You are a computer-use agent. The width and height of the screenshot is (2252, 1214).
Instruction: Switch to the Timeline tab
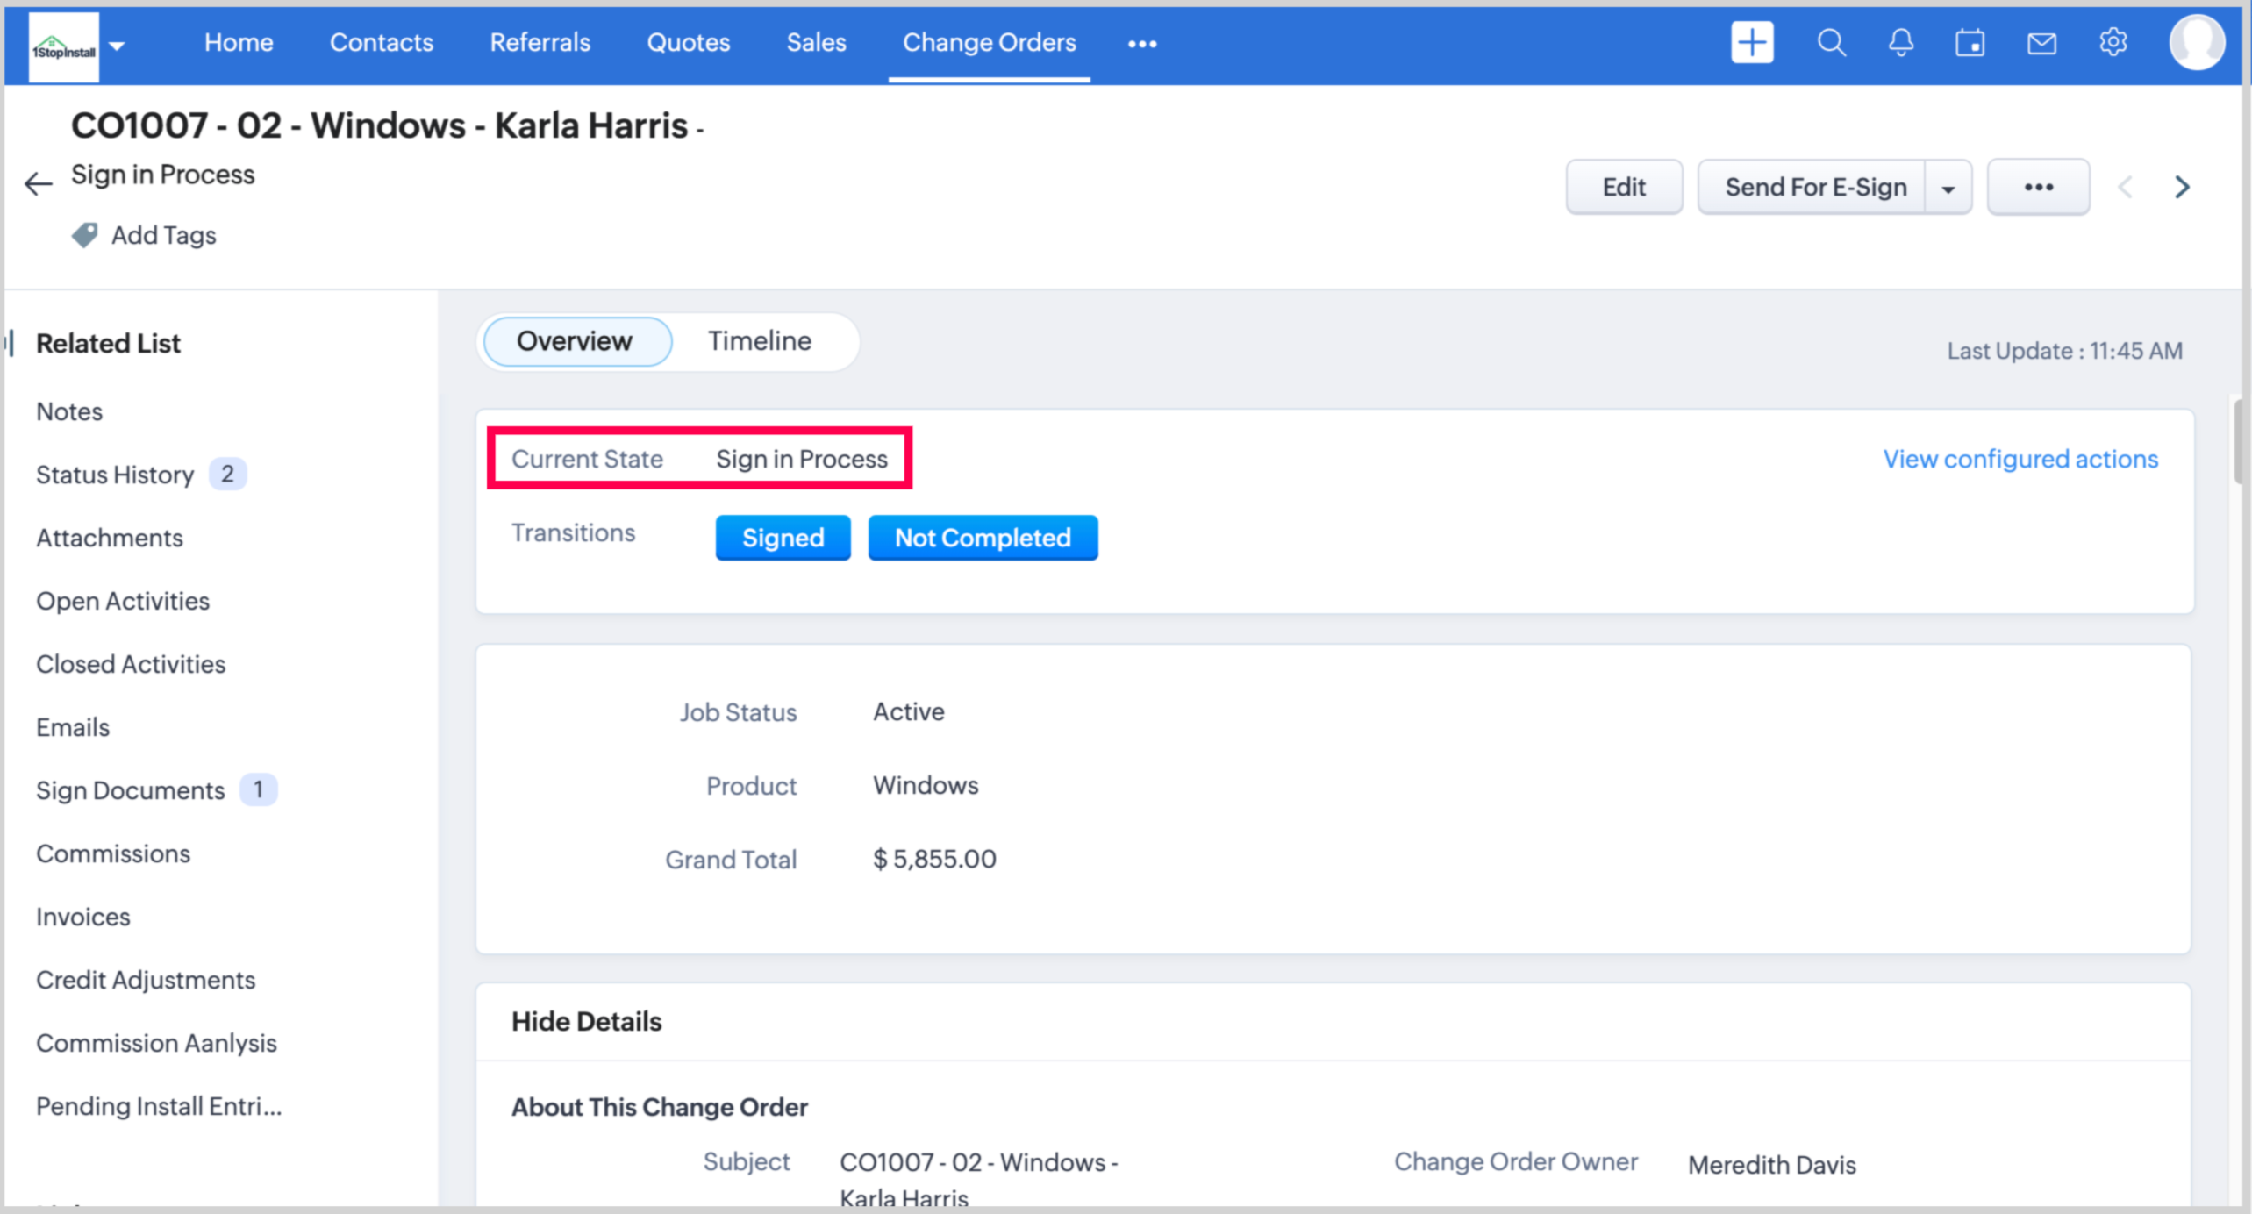pos(759,341)
